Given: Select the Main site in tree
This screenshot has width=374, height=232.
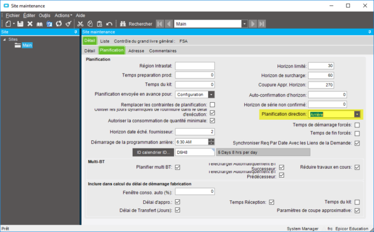Looking at the screenshot, I should (x=27, y=46).
